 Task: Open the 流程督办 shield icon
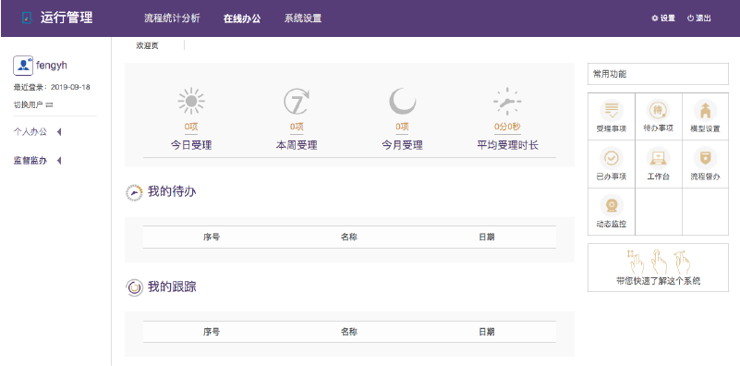(705, 158)
